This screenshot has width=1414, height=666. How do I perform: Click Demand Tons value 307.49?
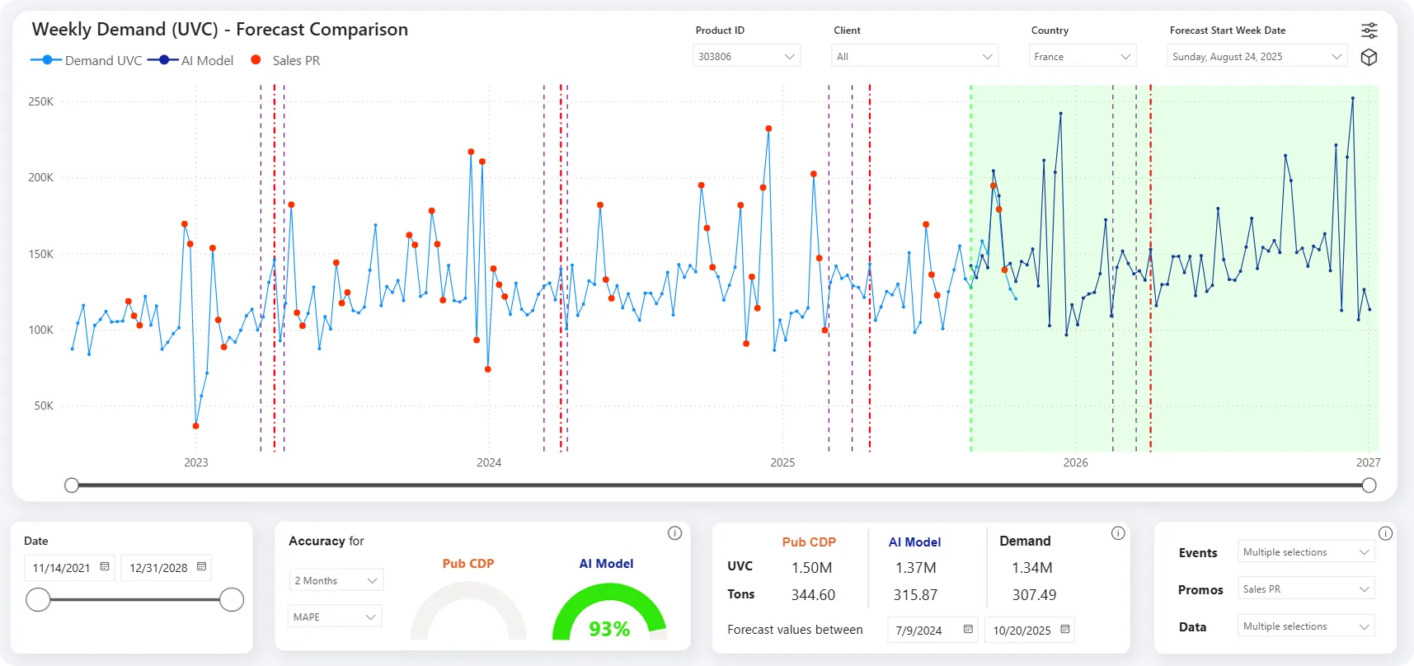click(1034, 595)
